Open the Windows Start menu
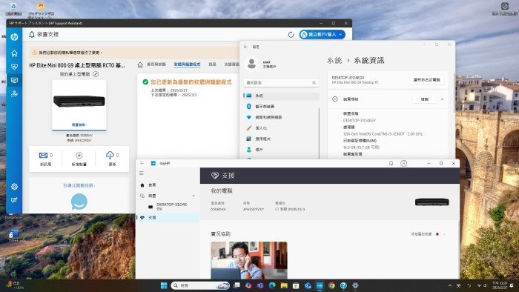The width and height of the screenshot is (519, 292). [x=164, y=285]
